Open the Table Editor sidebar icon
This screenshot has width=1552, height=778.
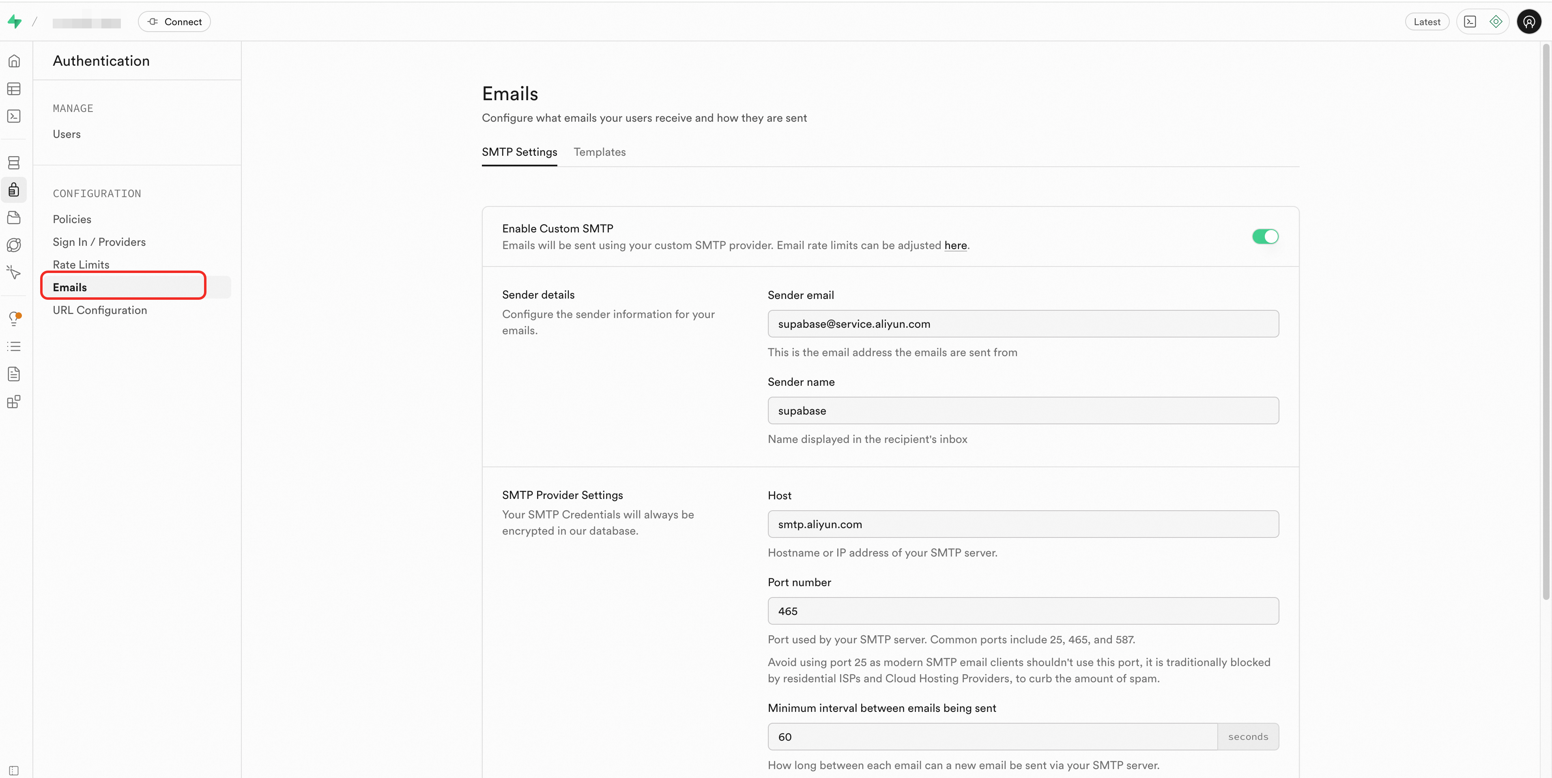(x=14, y=88)
